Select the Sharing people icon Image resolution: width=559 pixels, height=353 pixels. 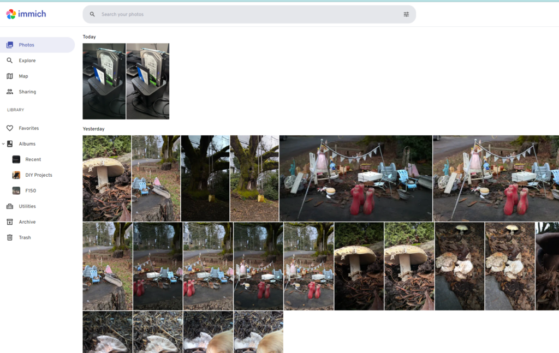pos(10,92)
